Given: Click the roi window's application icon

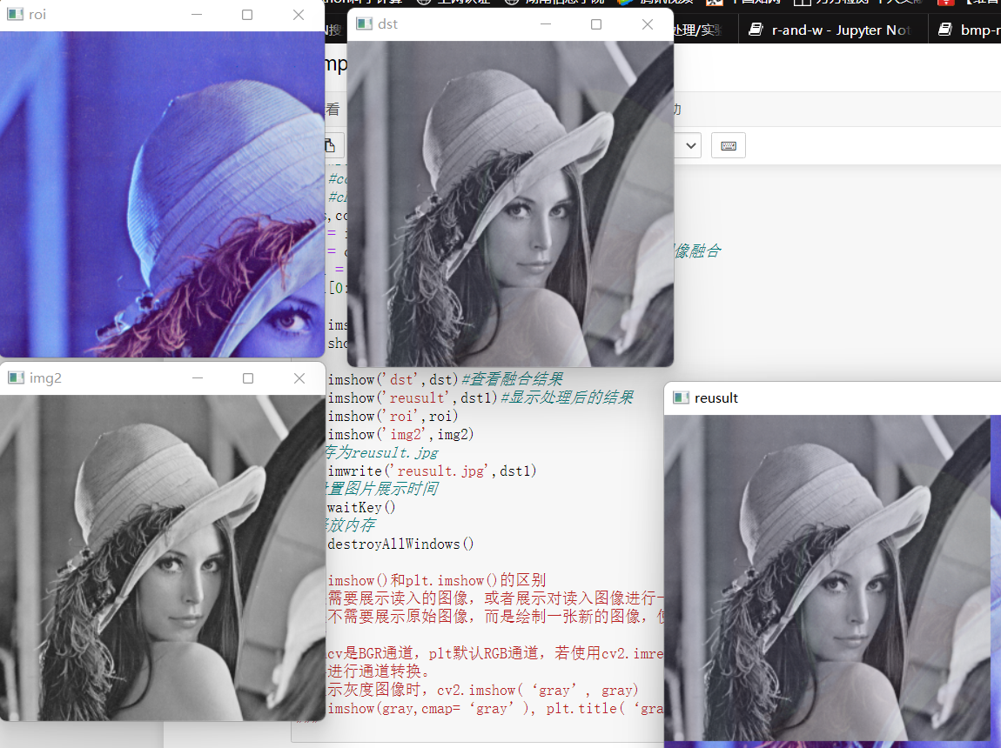Looking at the screenshot, I should (x=15, y=14).
